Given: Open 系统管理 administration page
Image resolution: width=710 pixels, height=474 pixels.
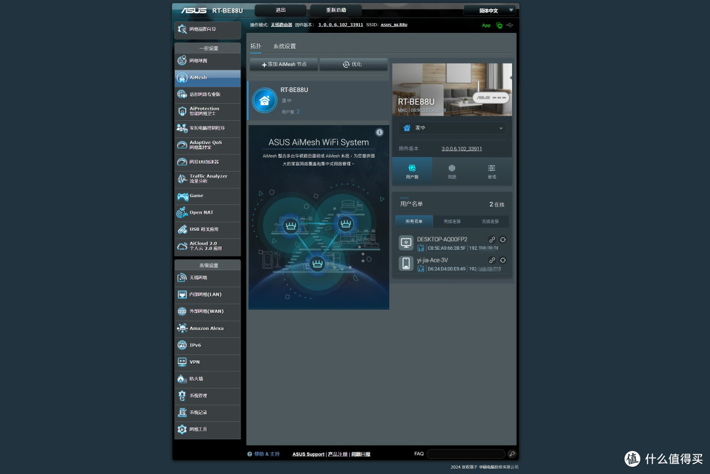Looking at the screenshot, I should pos(207,396).
